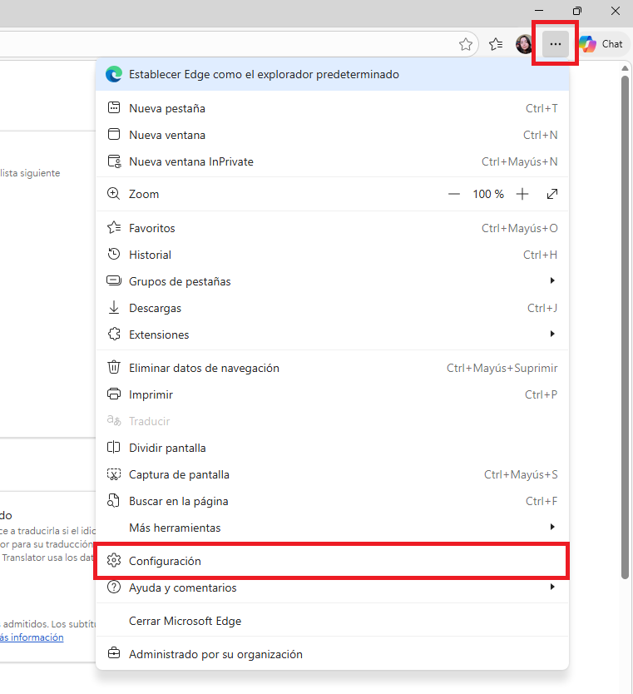
Task: Open Nueva pestaña from the menu
Action: pyautogui.click(x=332, y=108)
